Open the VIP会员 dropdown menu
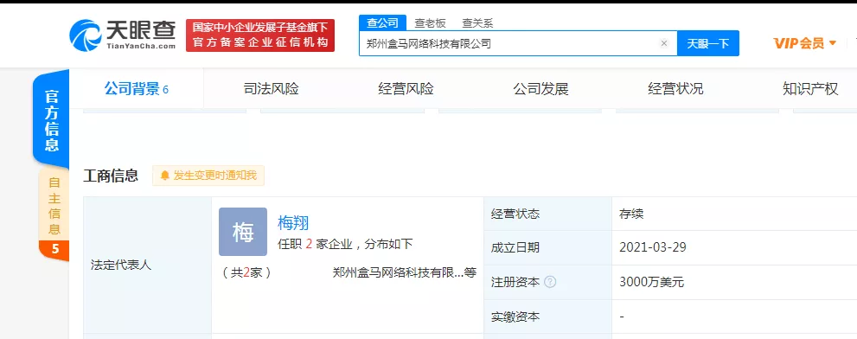This screenshot has height=339, width=857. coord(805,43)
